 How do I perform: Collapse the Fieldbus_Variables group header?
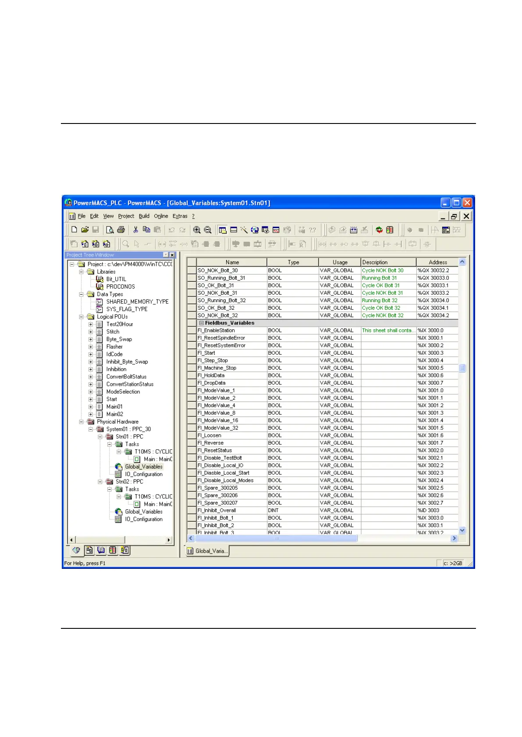[x=202, y=323]
